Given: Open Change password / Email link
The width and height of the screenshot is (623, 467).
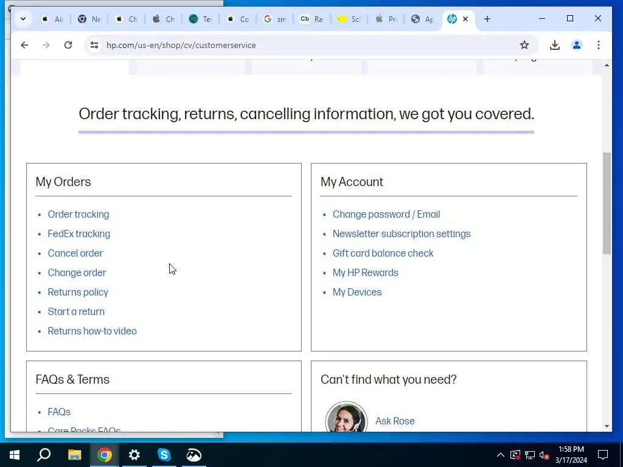Looking at the screenshot, I should pyautogui.click(x=386, y=215).
